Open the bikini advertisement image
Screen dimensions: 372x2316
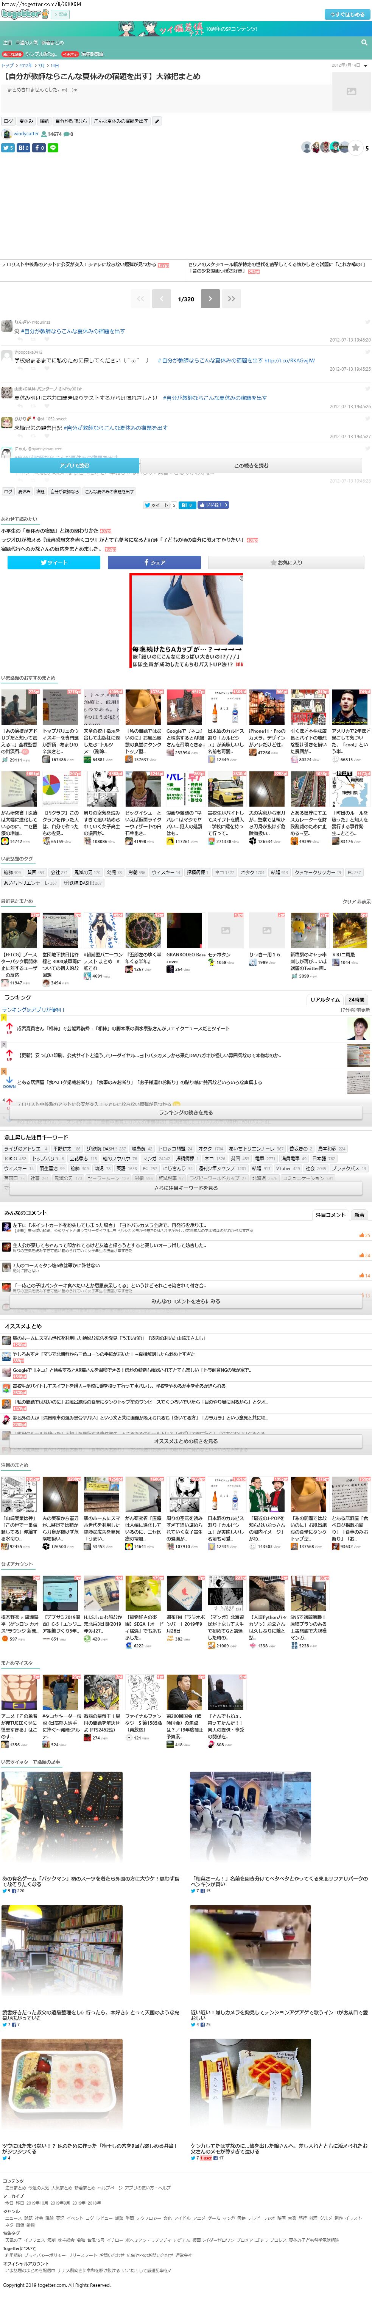tap(187, 621)
